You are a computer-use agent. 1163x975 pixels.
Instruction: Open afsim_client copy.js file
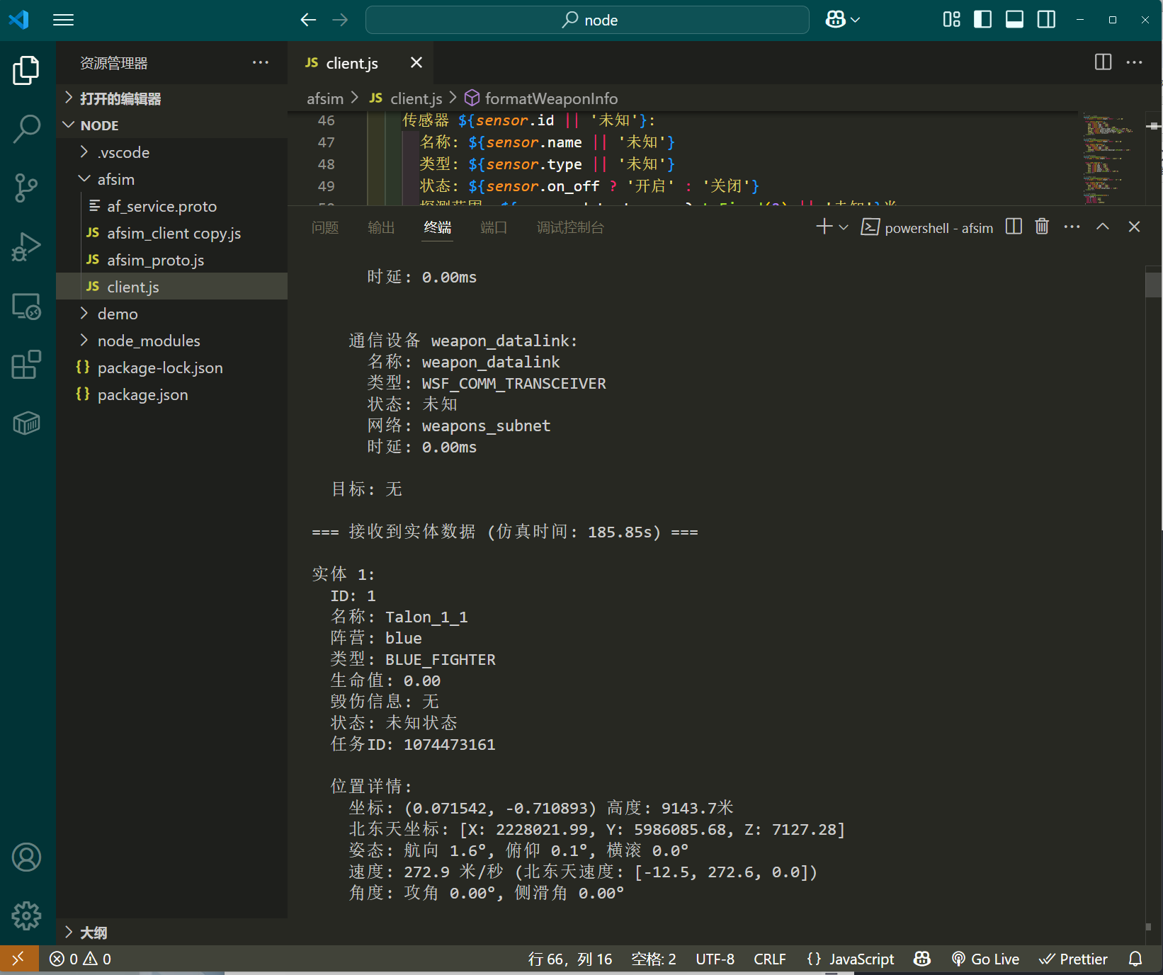point(171,233)
